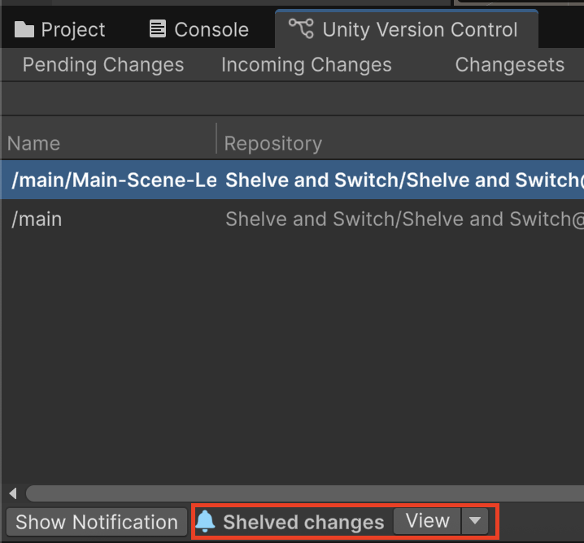Click the horizontal scrollbar track
This screenshot has height=543, width=584.
tap(301, 493)
